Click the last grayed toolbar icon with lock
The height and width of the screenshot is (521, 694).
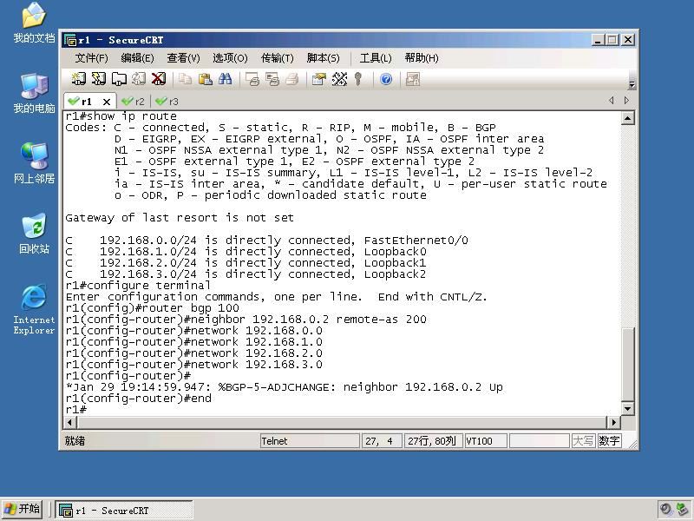point(413,79)
